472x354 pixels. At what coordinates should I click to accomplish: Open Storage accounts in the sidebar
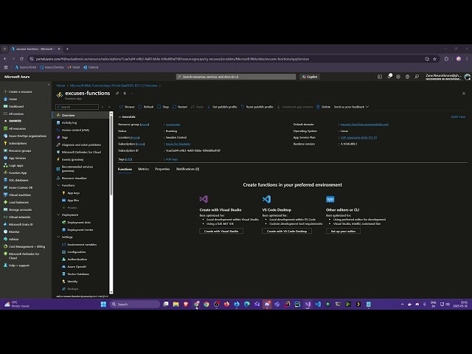(x=18, y=209)
